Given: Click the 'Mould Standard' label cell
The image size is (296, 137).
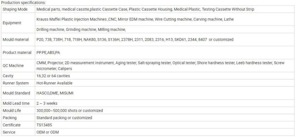Looking at the screenshot, I should click(x=16, y=93).
